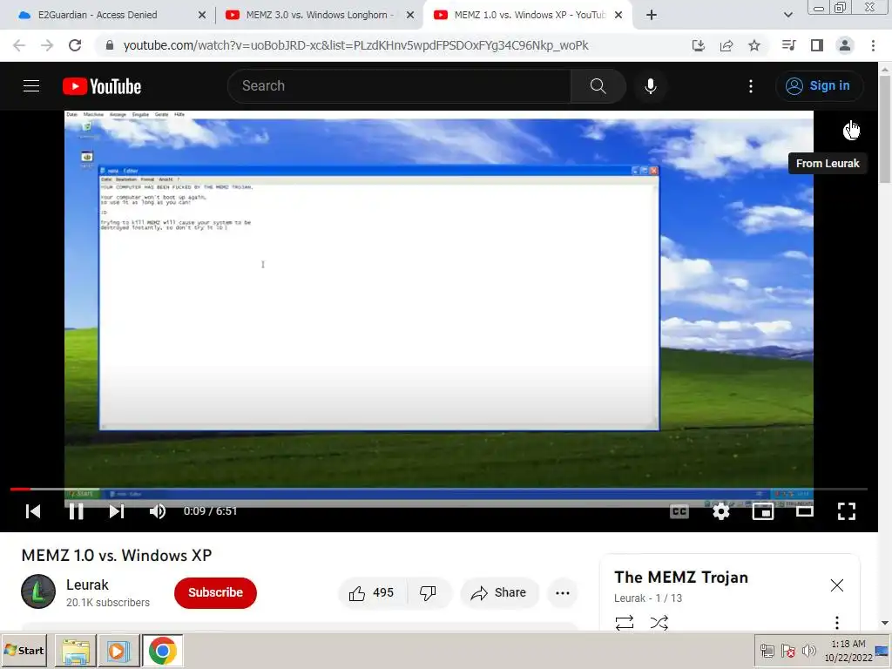Focus the YouTube Search field
Screen dimensions: 892x669
399,86
